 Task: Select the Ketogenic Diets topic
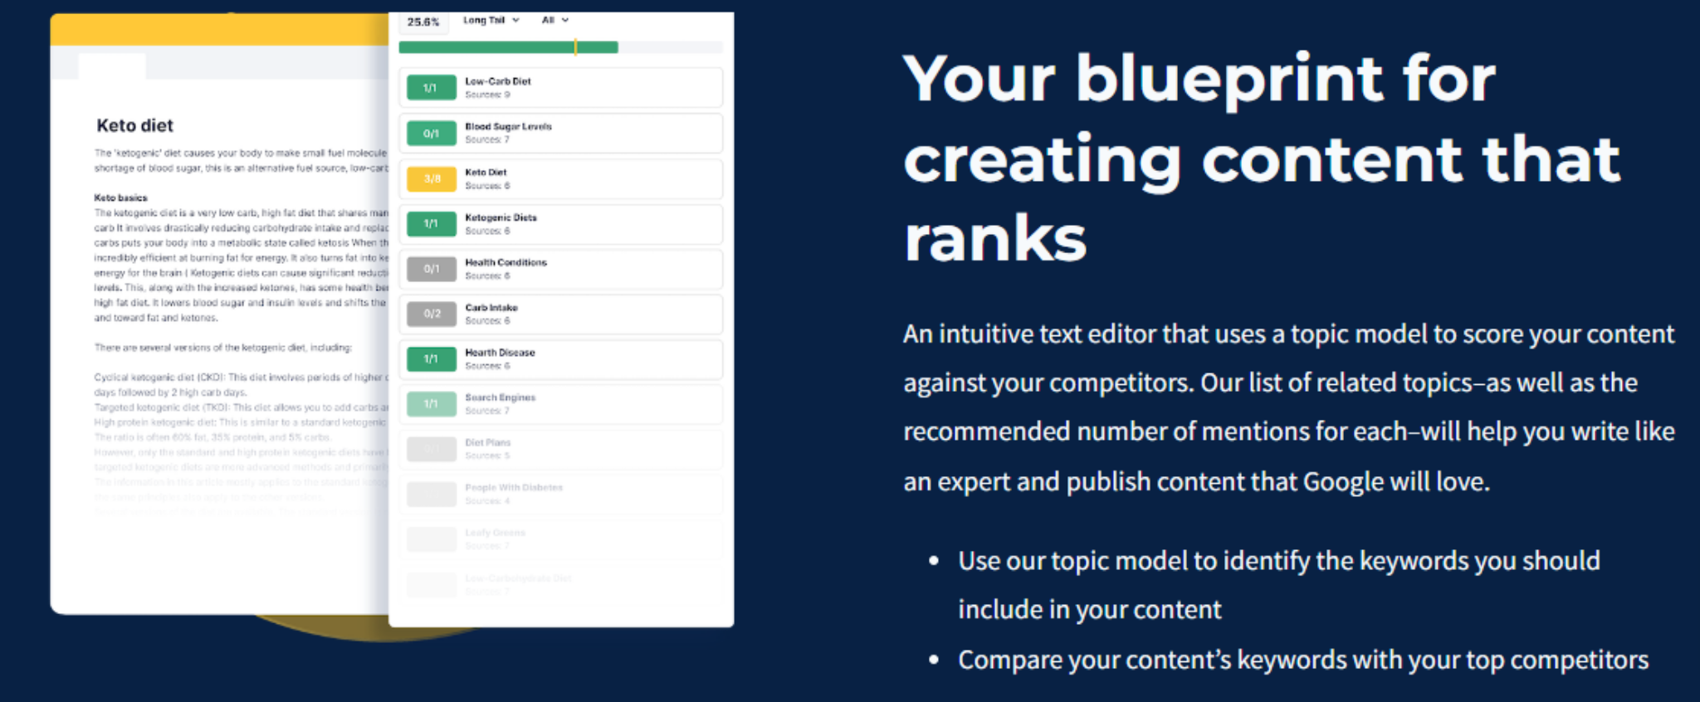(x=561, y=224)
